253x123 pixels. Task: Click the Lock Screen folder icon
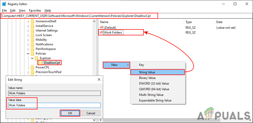click(32, 35)
